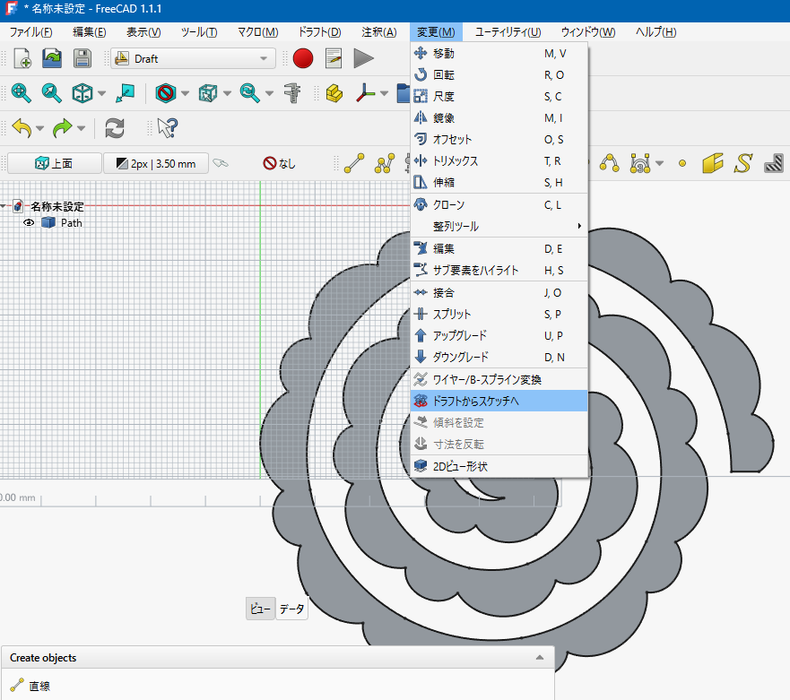Select the Draft line tool icon
This screenshot has height=700, width=790.
[x=354, y=163]
